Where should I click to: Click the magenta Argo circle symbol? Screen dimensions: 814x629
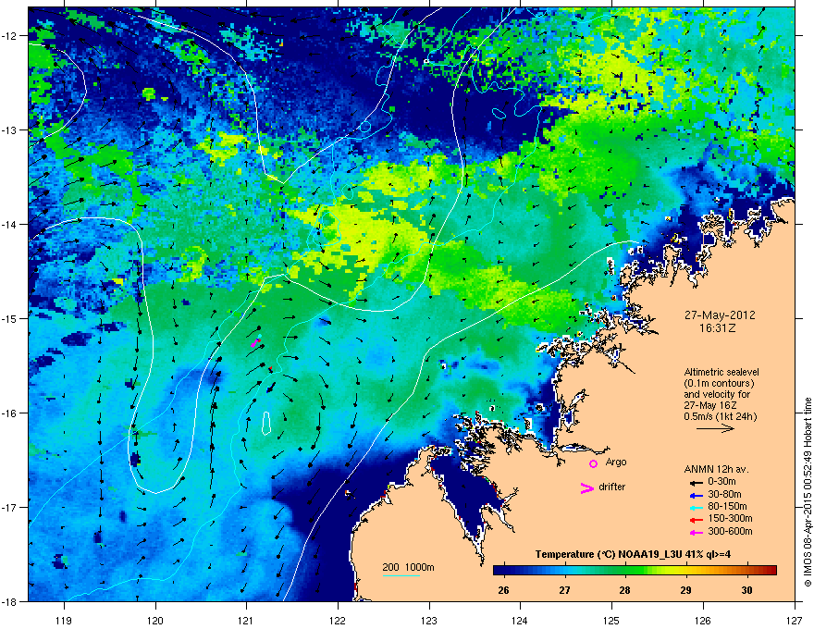(x=593, y=463)
